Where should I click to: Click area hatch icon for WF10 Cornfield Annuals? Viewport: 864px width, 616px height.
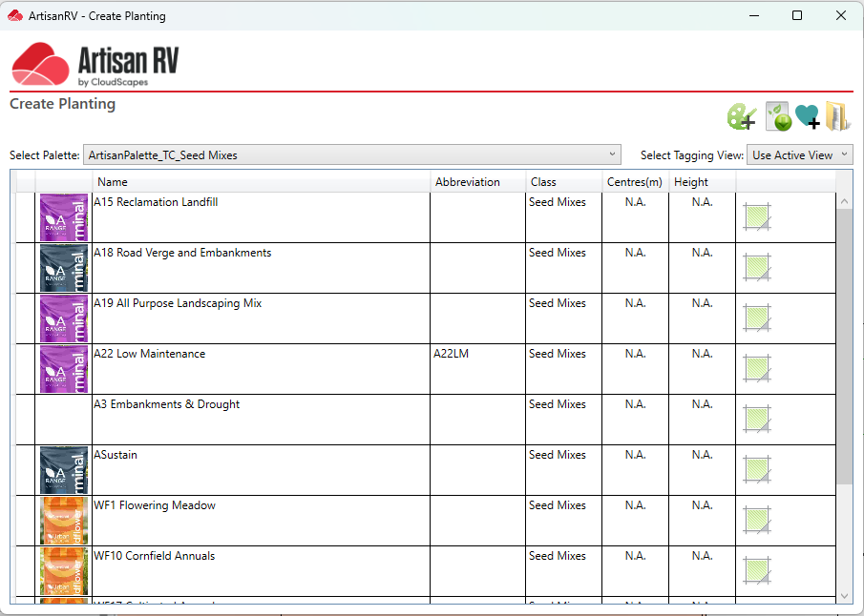pos(757,571)
